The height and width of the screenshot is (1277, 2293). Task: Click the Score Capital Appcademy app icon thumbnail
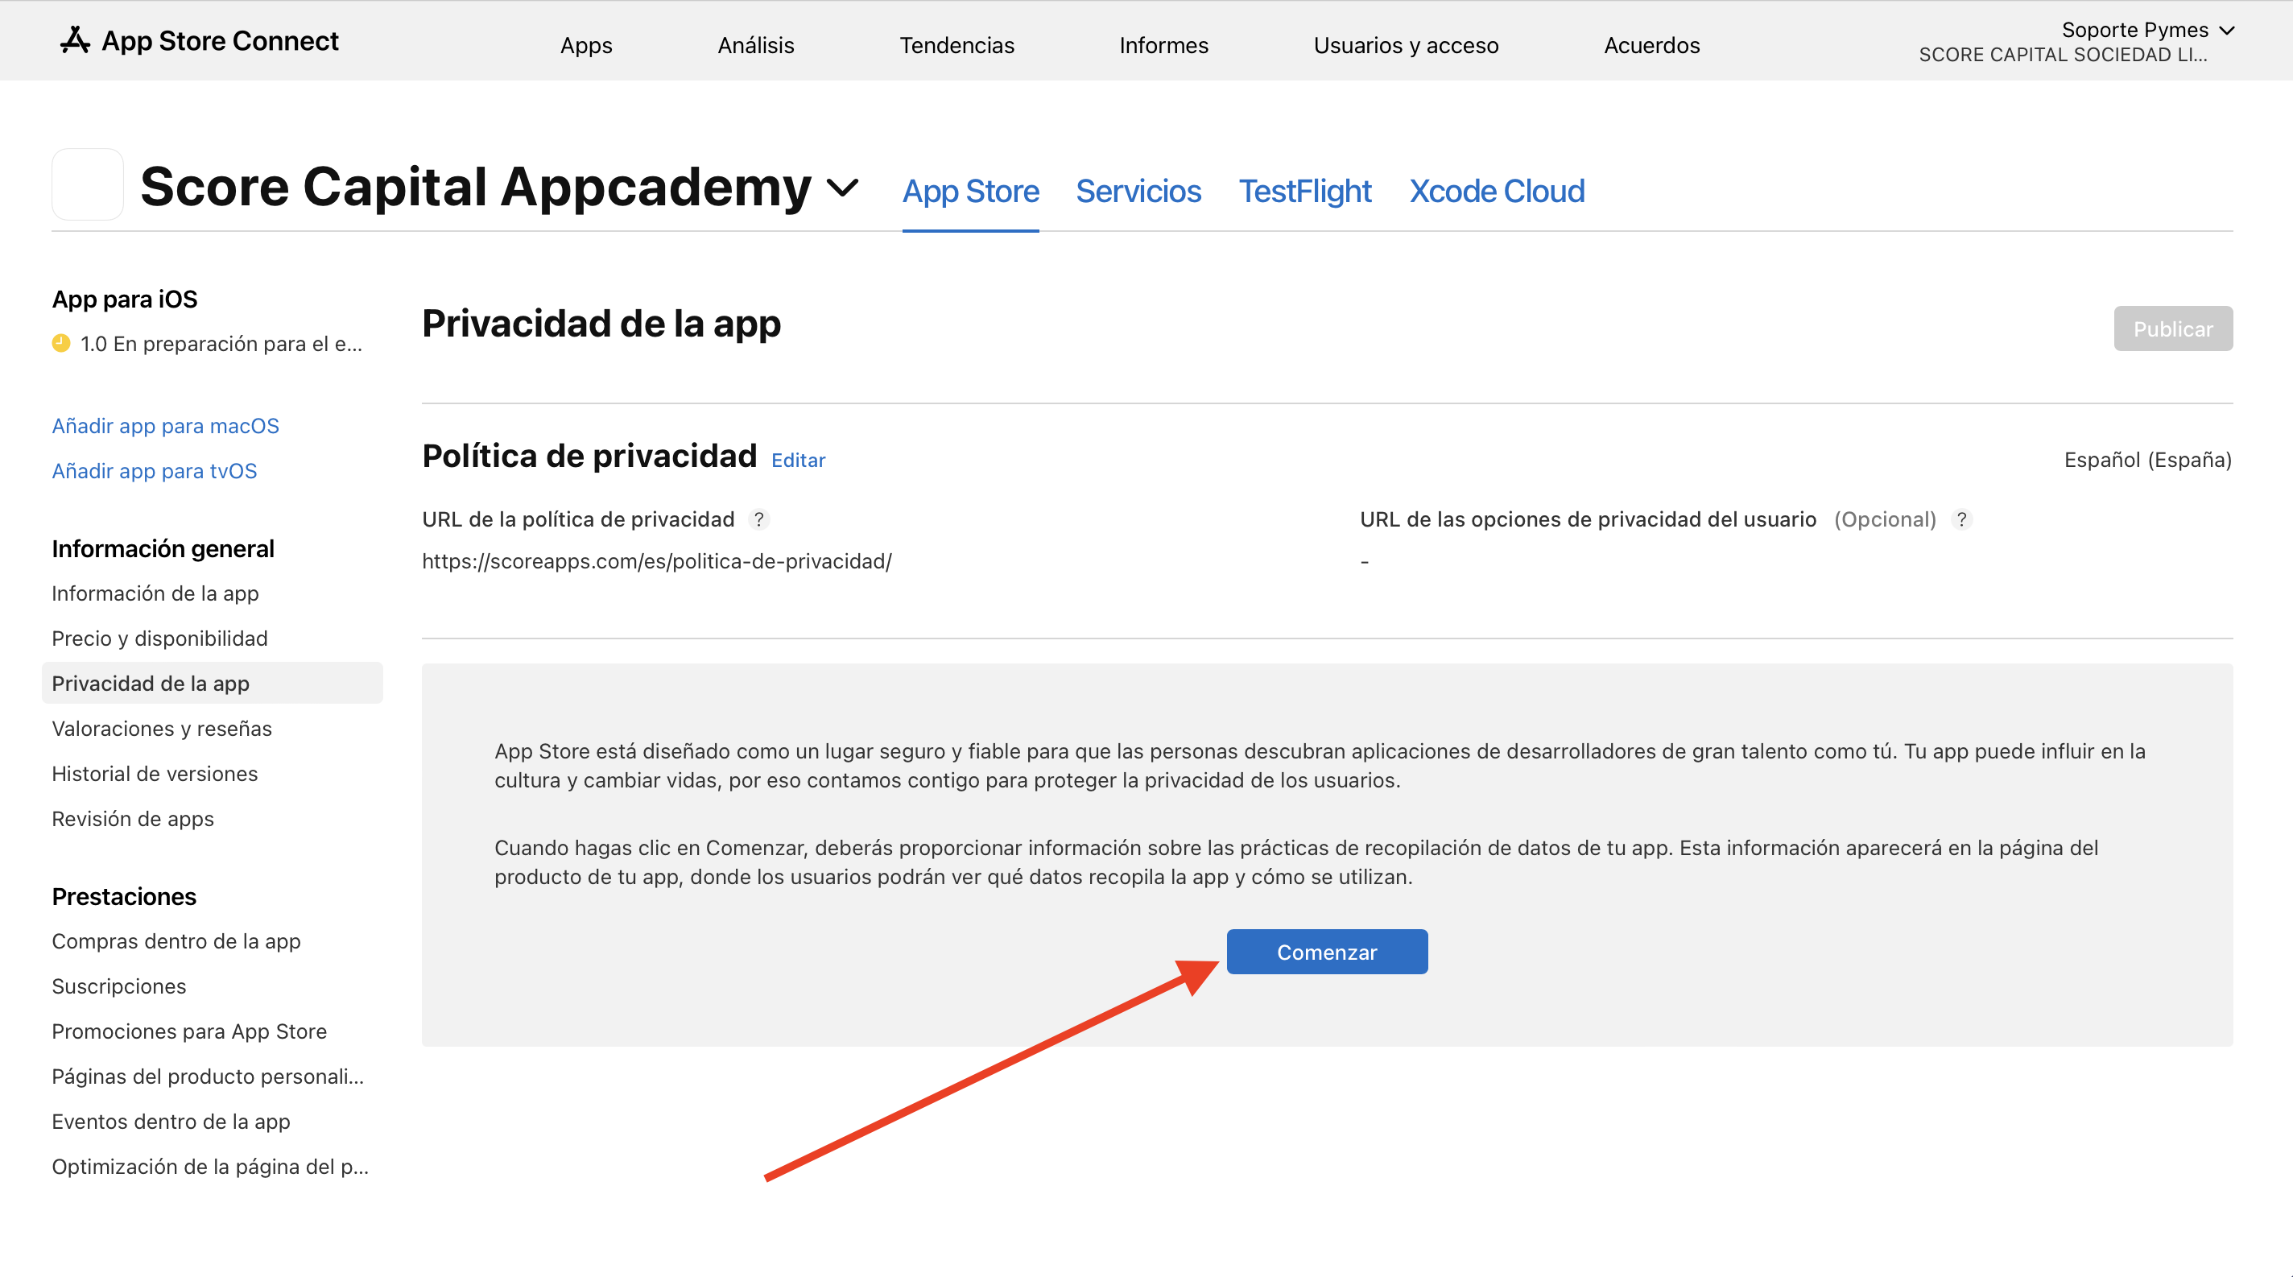[87, 184]
